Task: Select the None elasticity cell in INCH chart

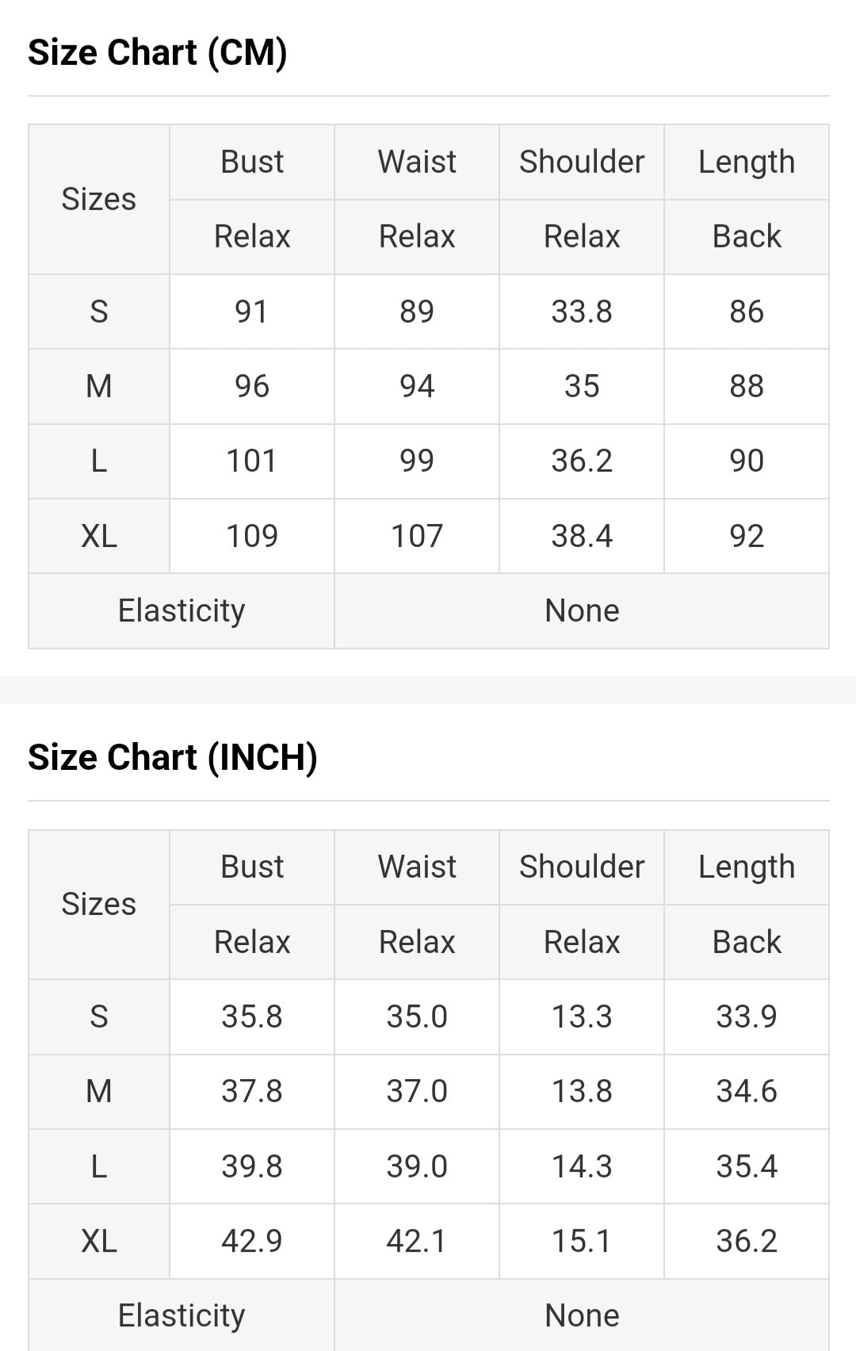Action: click(582, 1315)
